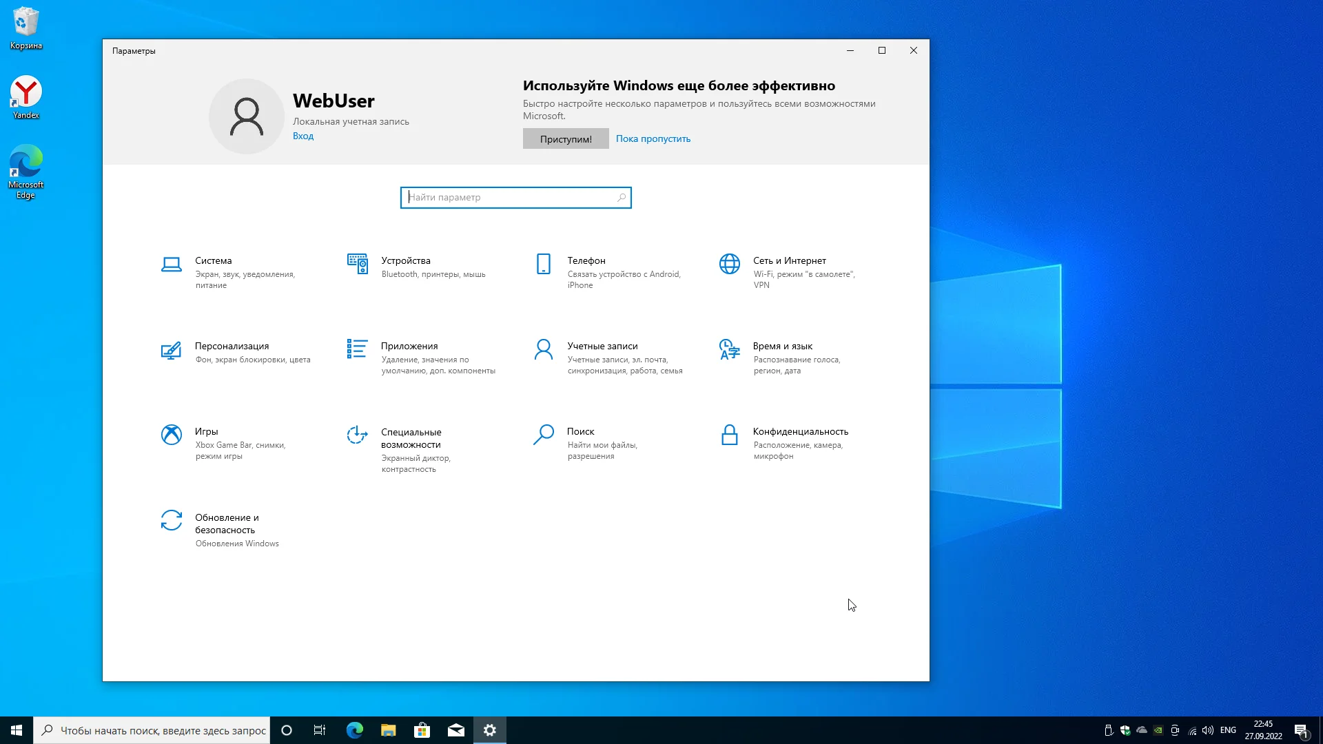The width and height of the screenshot is (1323, 744).
Task: Click the Поиск magnifier category
Action: click(543, 435)
